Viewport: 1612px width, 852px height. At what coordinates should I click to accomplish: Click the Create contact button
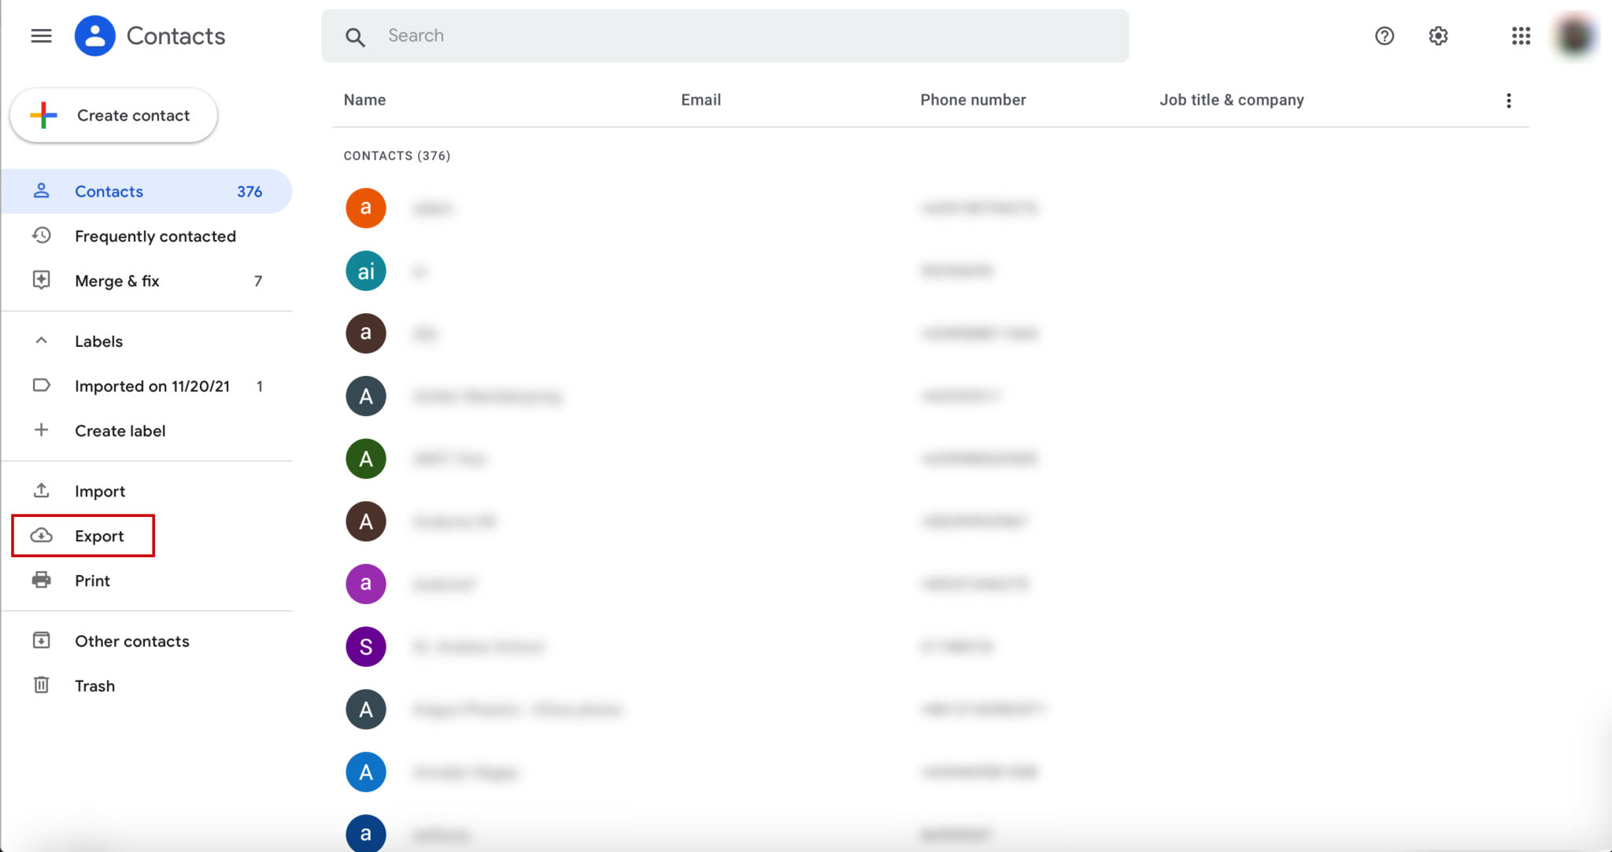tap(113, 115)
